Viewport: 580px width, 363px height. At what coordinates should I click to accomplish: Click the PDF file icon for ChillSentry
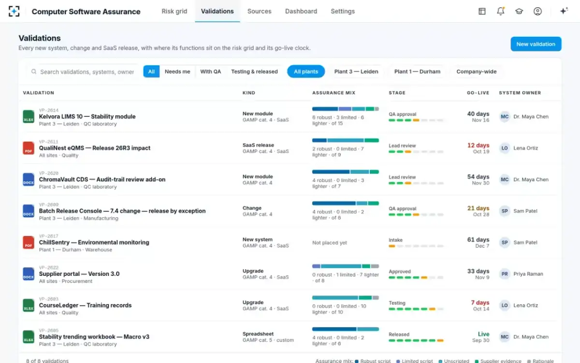click(x=29, y=242)
